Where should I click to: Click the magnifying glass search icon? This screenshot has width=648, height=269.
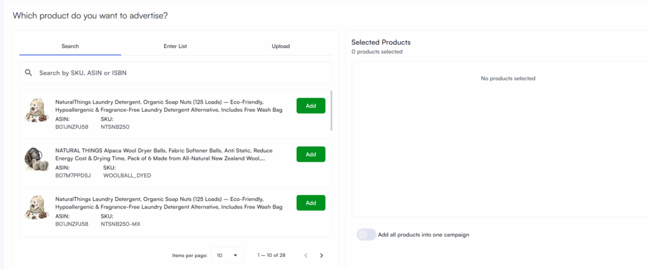[x=28, y=73]
